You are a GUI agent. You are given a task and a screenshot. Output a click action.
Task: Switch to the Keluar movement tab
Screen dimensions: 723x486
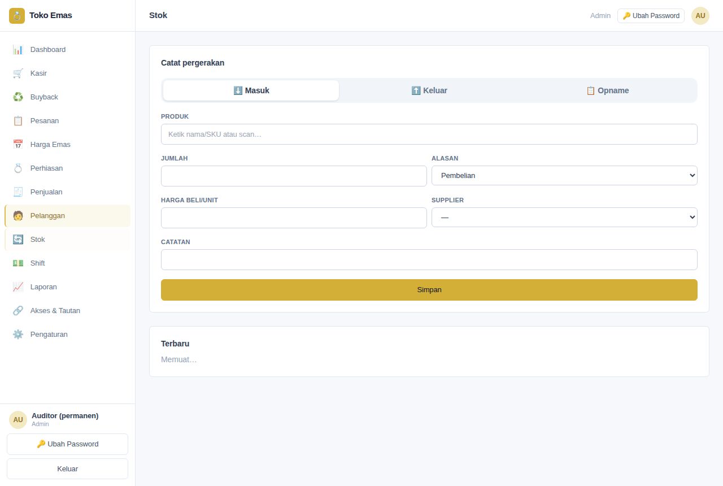[429, 90]
